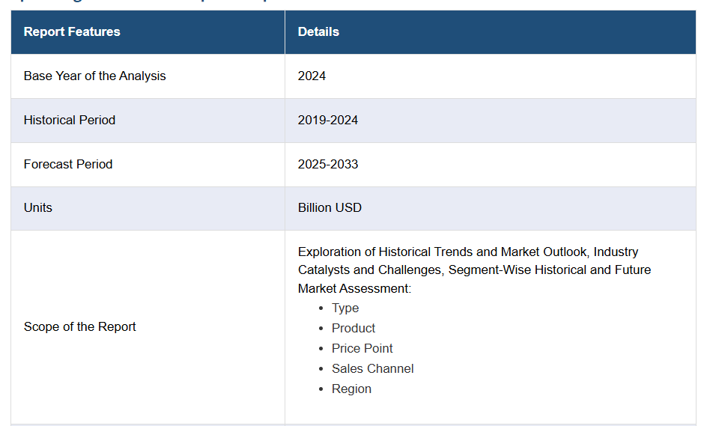701x426 pixels.
Task: Click the 2025-2033 forecast period value
Action: click(327, 164)
